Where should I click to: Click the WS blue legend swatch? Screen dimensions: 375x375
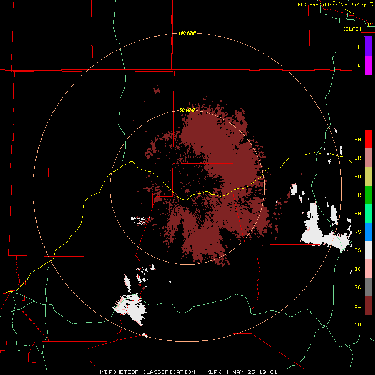point(368,232)
